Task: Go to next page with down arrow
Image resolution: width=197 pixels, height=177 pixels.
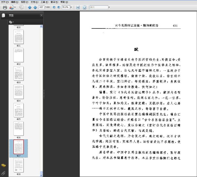Action: click(x=35, y=8)
